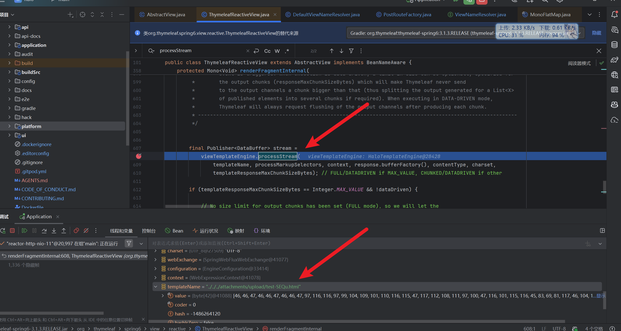Click the Resume Program debug icon
Viewport: 621px width, 331px height.
pyautogui.click(x=24, y=231)
